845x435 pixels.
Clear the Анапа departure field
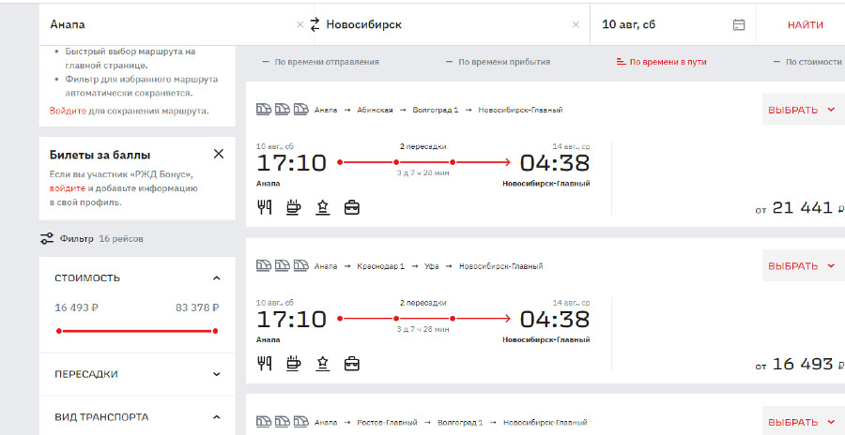point(300,24)
